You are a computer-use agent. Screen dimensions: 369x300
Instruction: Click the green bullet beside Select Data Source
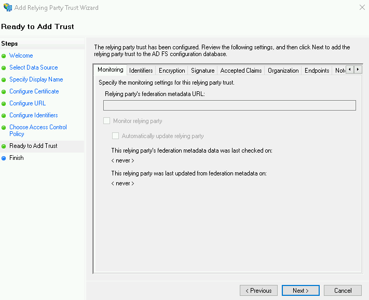coord(4,68)
